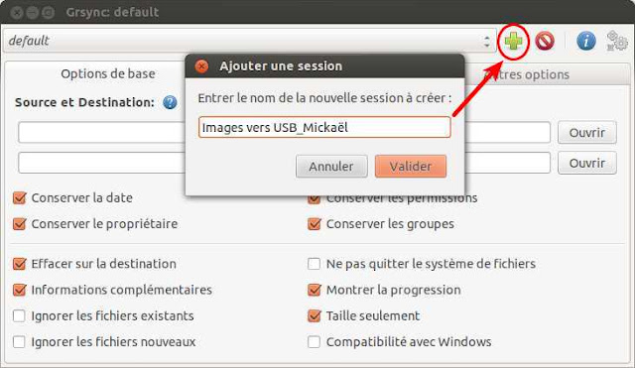Click the session selector arrows
Image resolution: width=635 pixels, height=368 pixels.
pyautogui.click(x=487, y=41)
